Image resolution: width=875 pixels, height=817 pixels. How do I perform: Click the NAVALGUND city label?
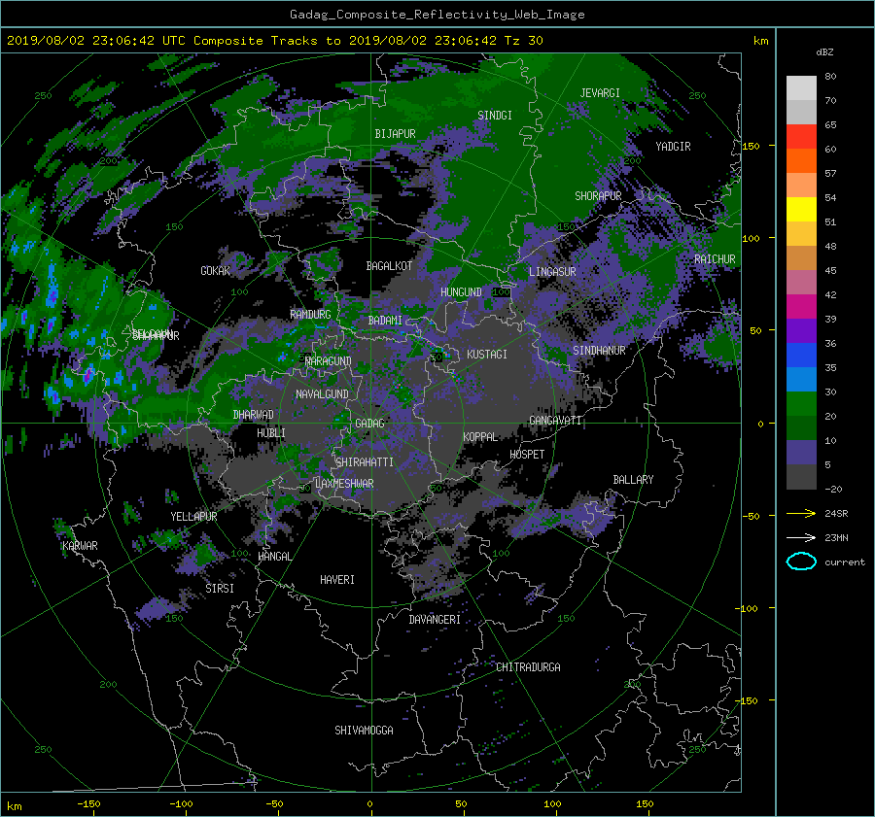tap(322, 394)
